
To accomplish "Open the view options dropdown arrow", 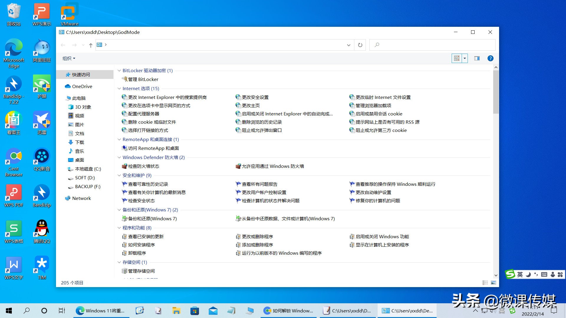I will click(x=464, y=58).
